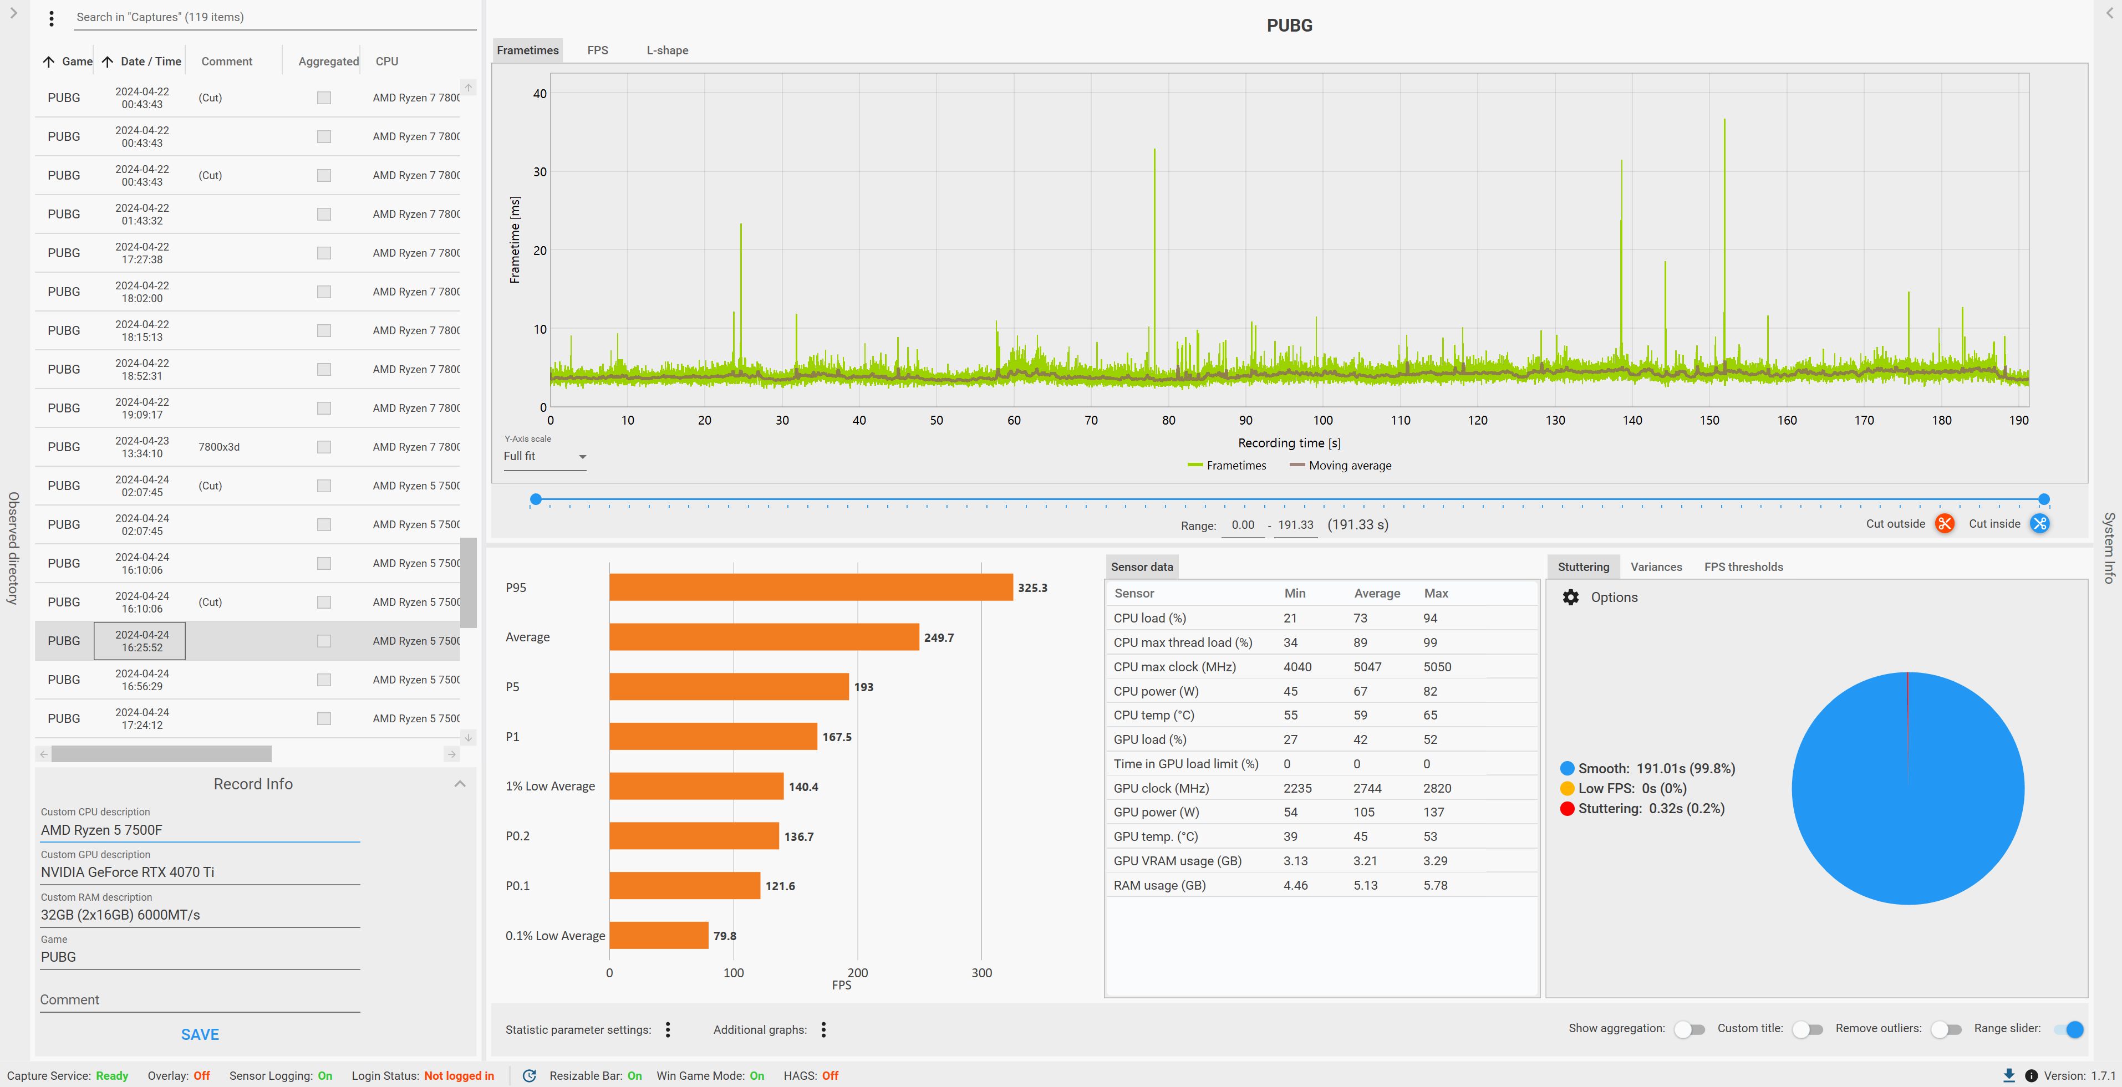Toggle Show aggregation switch
2122x1087 pixels.
point(1690,1029)
